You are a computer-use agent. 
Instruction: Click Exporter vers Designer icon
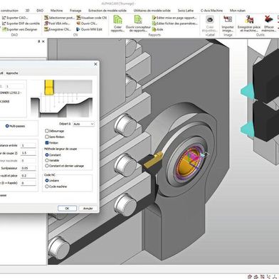point(4,29)
